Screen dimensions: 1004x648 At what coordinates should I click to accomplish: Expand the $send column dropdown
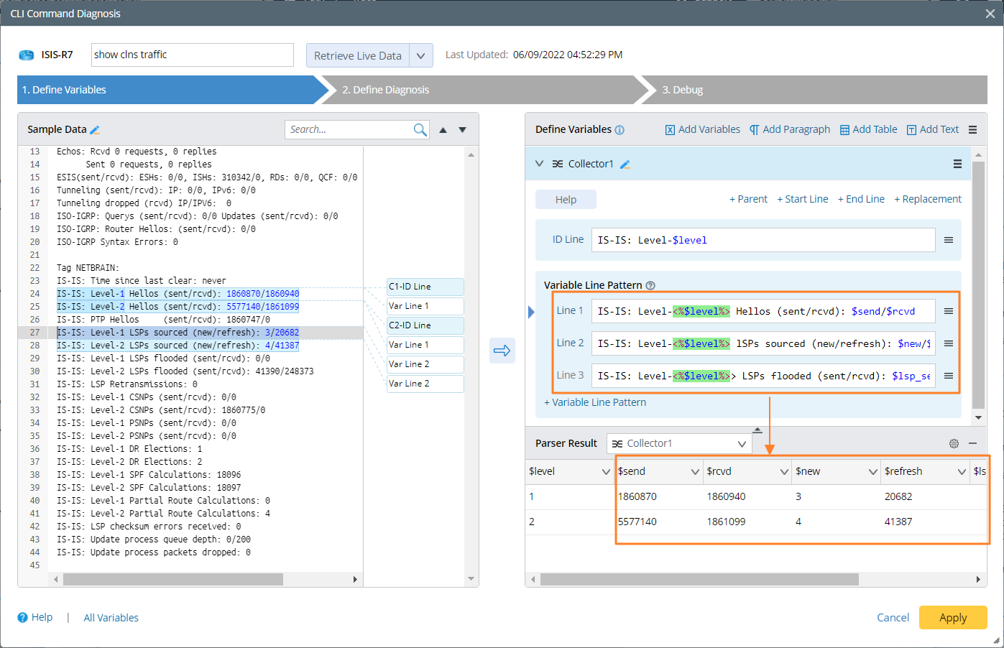[695, 472]
